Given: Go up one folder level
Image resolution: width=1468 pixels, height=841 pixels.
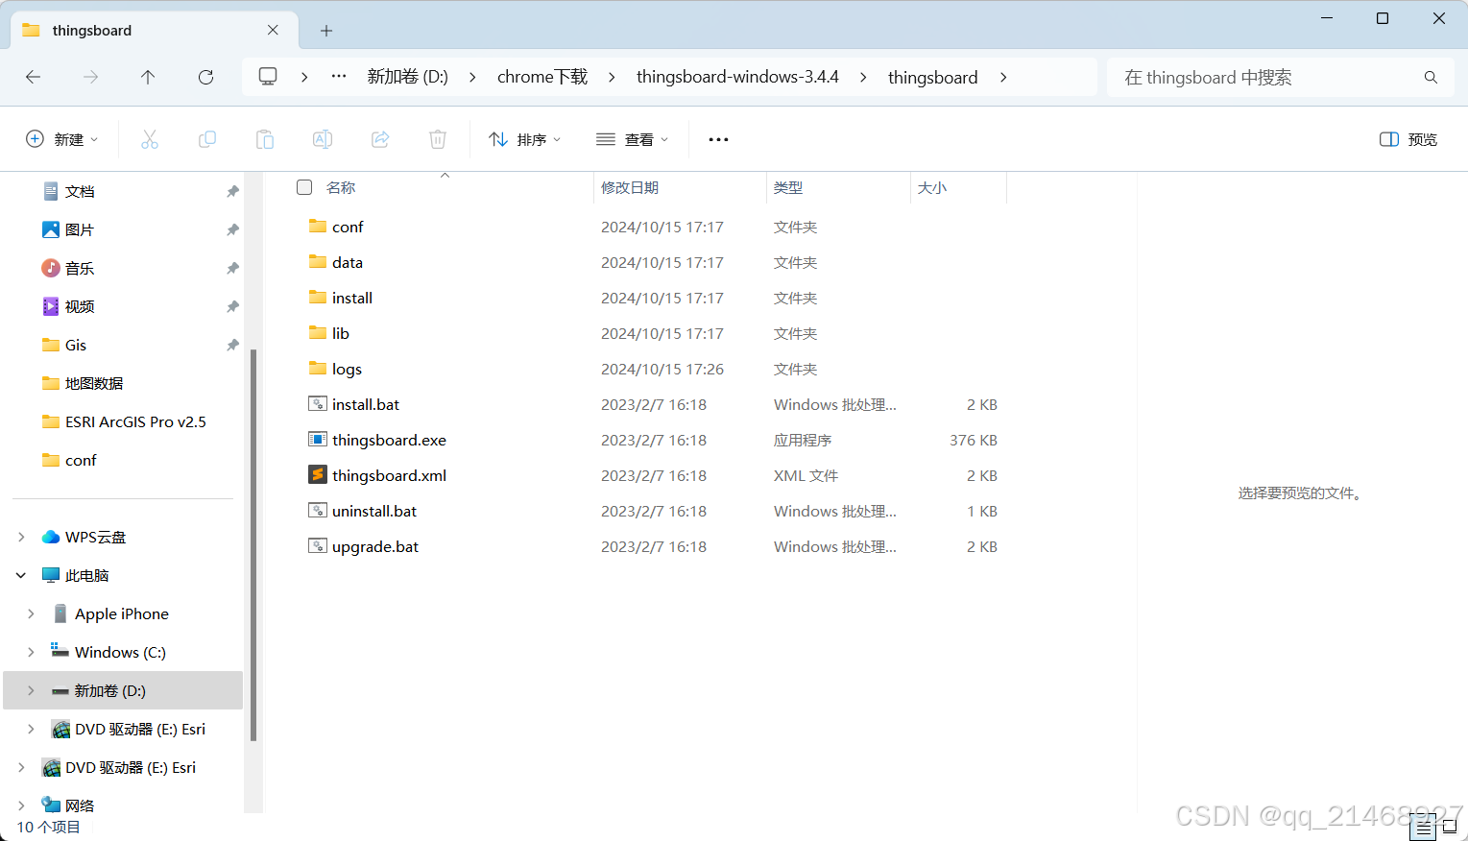Looking at the screenshot, I should pyautogui.click(x=148, y=77).
